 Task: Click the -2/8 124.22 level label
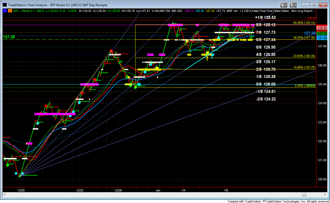265,99
